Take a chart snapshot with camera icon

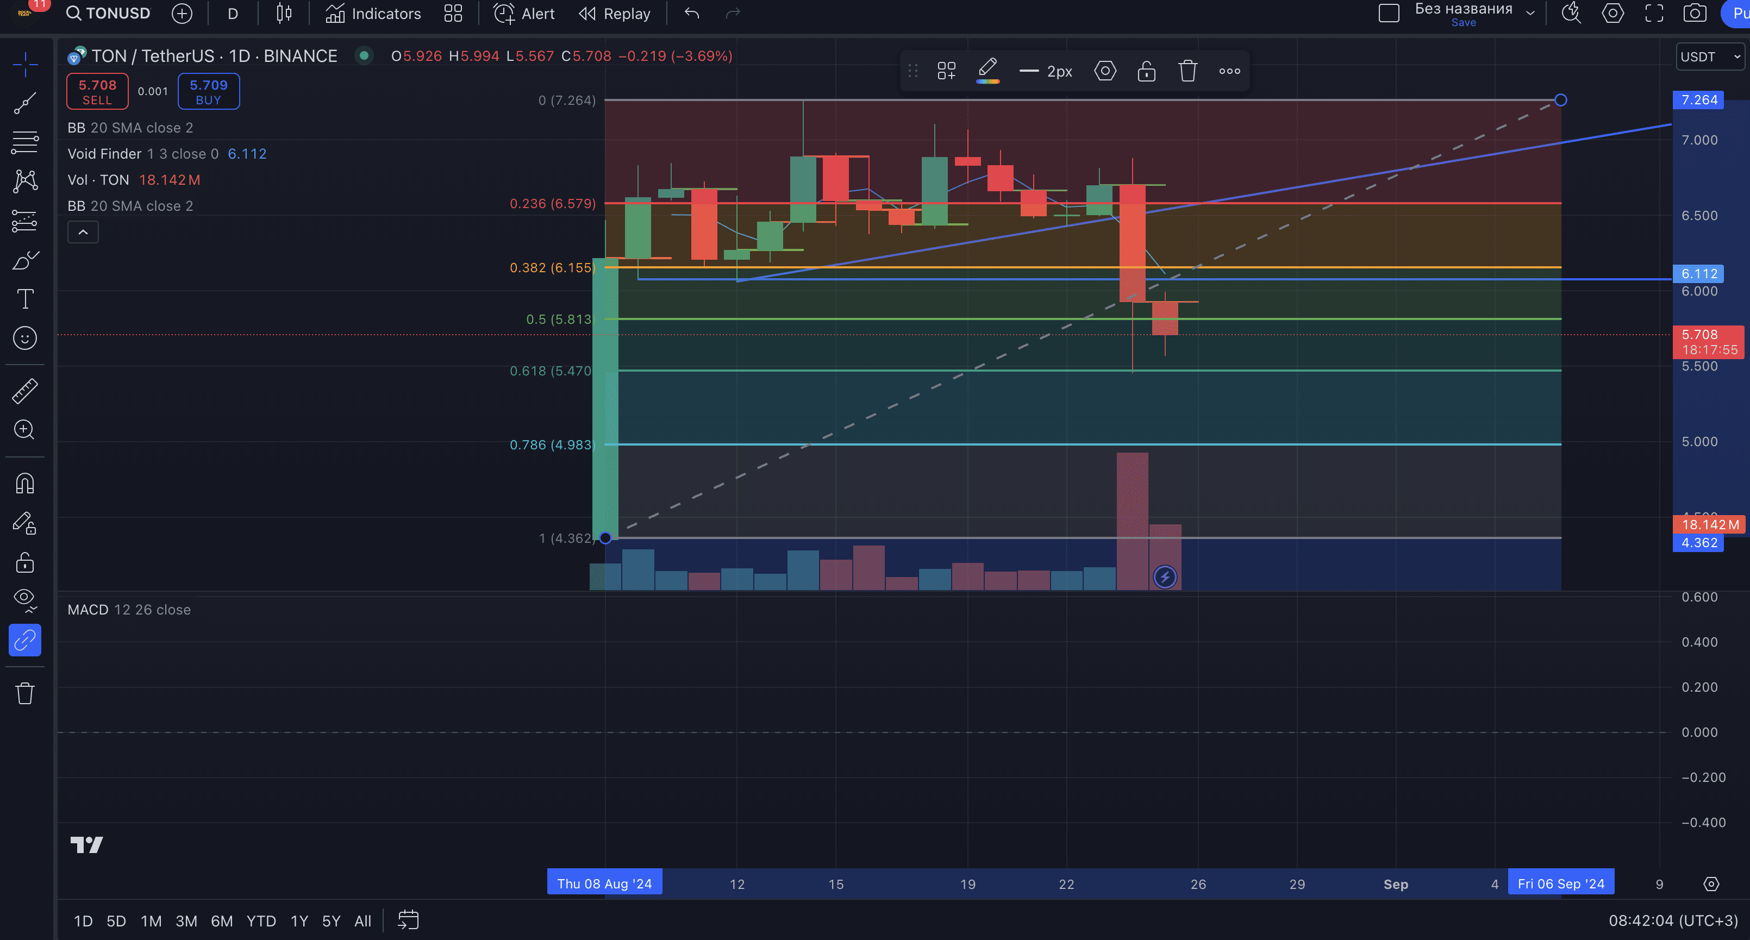[x=1695, y=14]
